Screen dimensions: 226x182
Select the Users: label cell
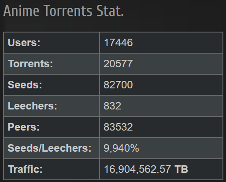pos(52,43)
